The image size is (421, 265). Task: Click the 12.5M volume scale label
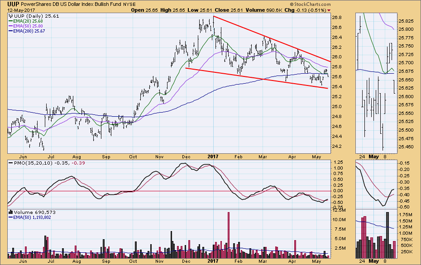click(339, 210)
